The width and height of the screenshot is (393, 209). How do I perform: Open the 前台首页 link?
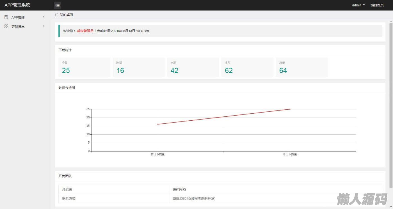point(377,5)
